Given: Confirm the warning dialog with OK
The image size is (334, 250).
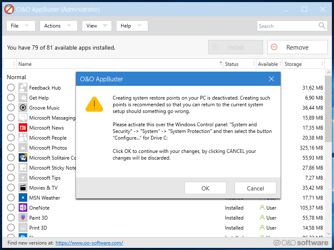Looking at the screenshot, I should click(205, 188).
